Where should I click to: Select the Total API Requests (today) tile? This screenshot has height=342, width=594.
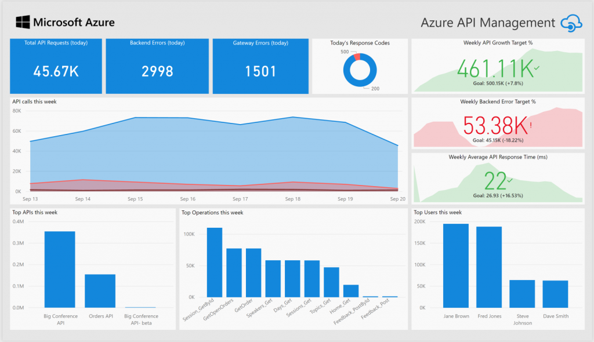click(56, 66)
